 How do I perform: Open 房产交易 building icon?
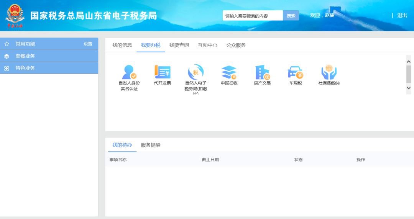click(x=262, y=72)
